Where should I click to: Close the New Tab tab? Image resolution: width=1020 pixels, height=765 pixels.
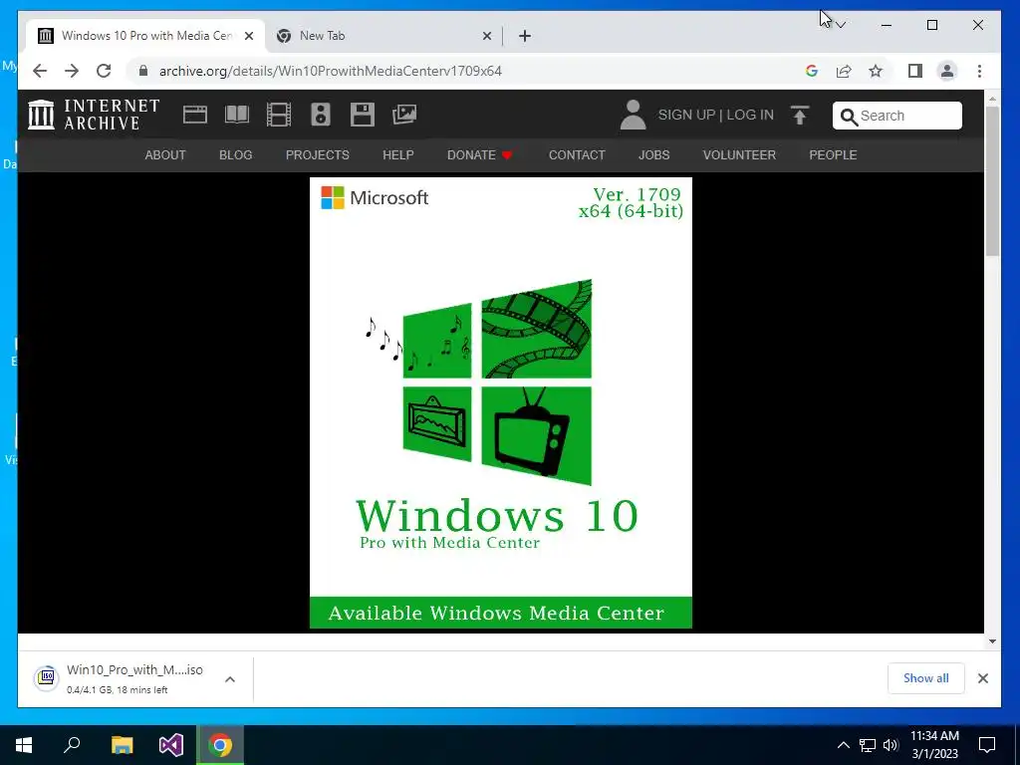click(486, 36)
